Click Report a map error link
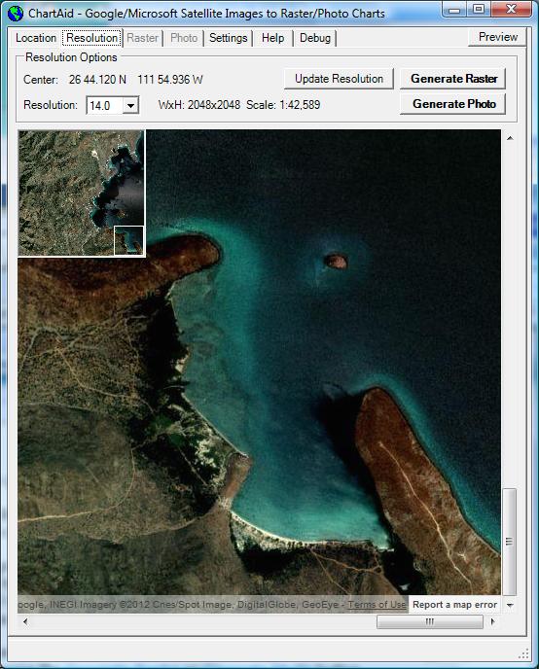 point(454,605)
